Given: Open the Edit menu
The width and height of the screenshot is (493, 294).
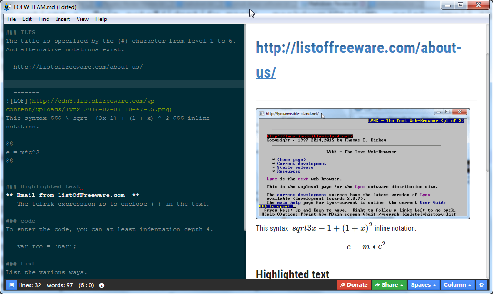Looking at the screenshot, I should click(x=27, y=19).
